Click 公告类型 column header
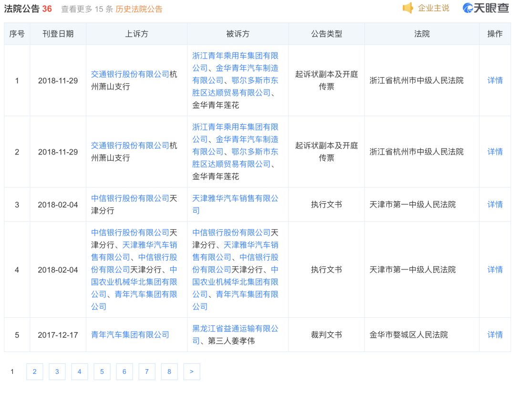515x393 pixels. (x=327, y=33)
